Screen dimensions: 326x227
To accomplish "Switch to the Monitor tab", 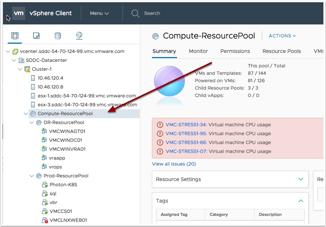I will pos(198,51).
